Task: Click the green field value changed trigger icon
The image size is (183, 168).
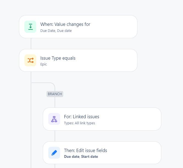Action: (30, 27)
